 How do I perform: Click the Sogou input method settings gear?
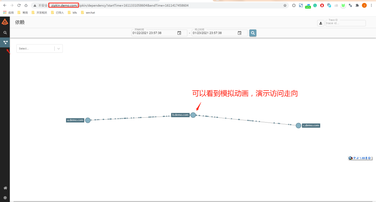pyautogui.click(x=369, y=158)
